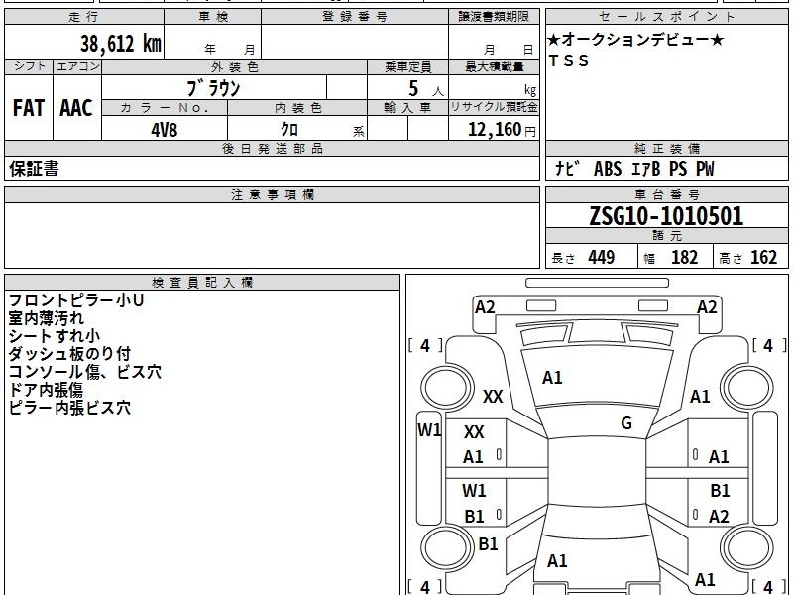Click the 諸元 section header
The height and width of the screenshot is (595, 793).
(x=666, y=235)
